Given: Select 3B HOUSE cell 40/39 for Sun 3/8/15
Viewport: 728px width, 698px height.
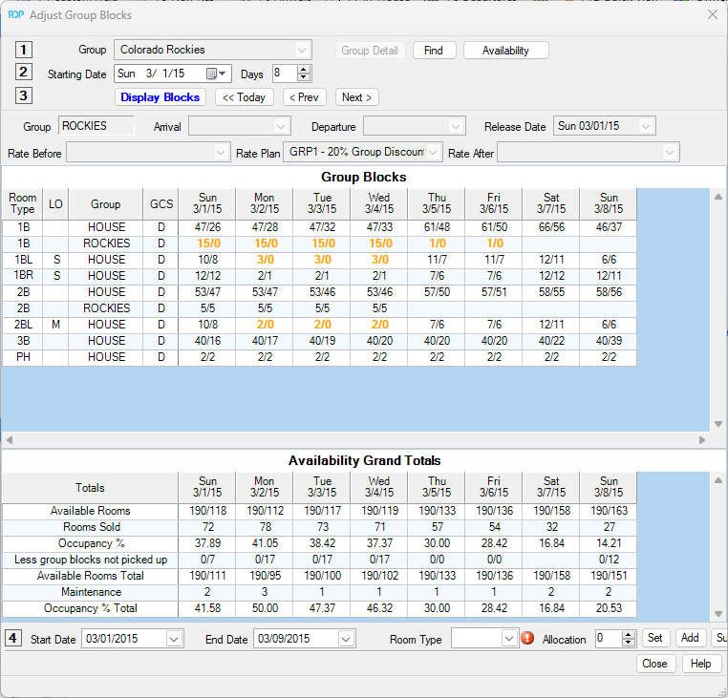Looking at the screenshot, I should 609,341.
